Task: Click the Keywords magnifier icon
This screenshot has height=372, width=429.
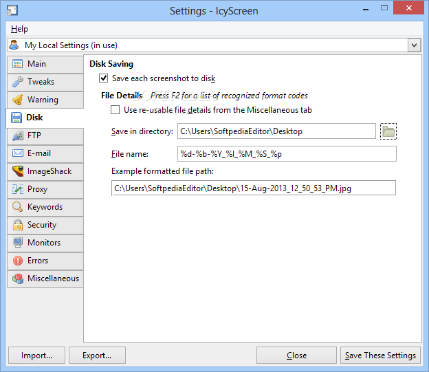Action: pyautogui.click(x=17, y=207)
